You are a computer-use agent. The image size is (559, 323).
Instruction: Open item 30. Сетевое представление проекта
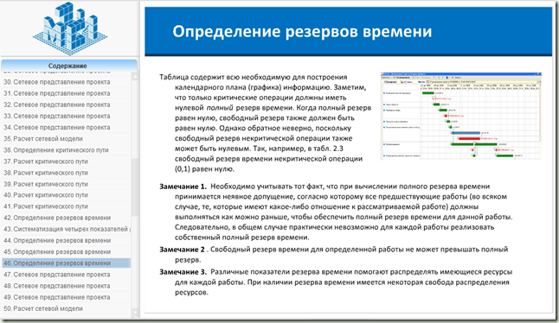(67, 82)
